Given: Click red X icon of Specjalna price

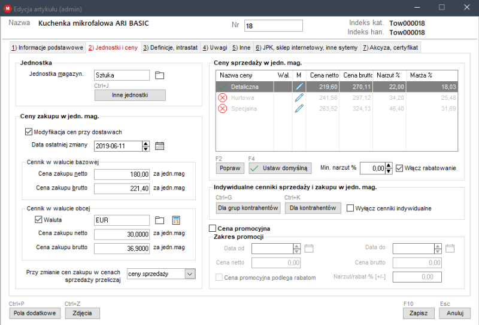Looking at the screenshot, I should pyautogui.click(x=223, y=108).
